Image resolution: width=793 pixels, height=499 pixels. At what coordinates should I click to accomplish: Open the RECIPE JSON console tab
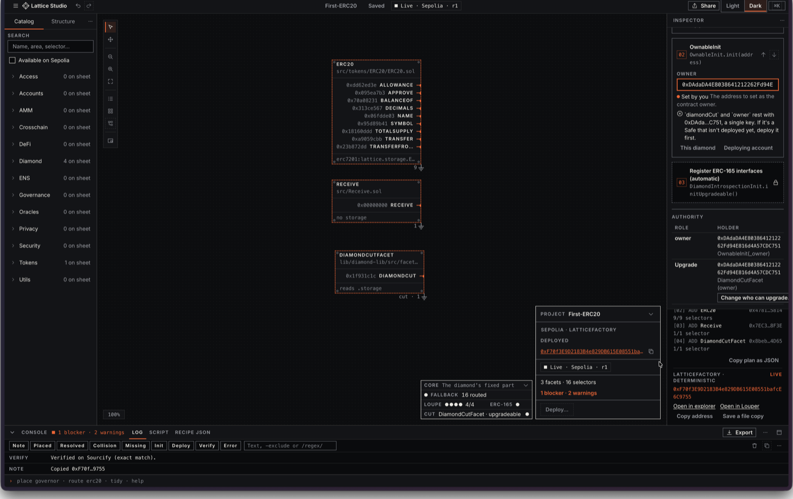tap(193, 433)
